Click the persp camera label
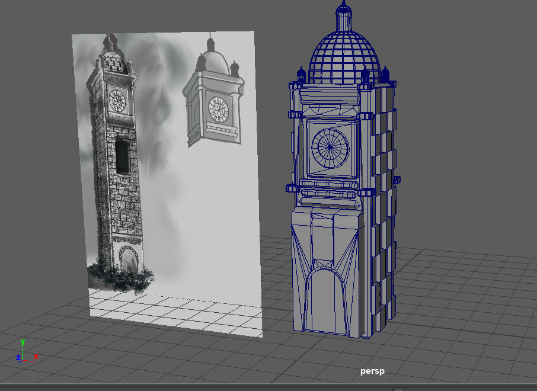Screen dimensions: 537x391 coord(372,371)
